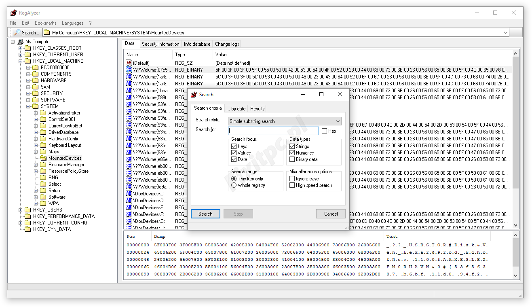
Task: Click the HKEY_CLASSES_ROOT folder icon
Action: tap(27, 48)
